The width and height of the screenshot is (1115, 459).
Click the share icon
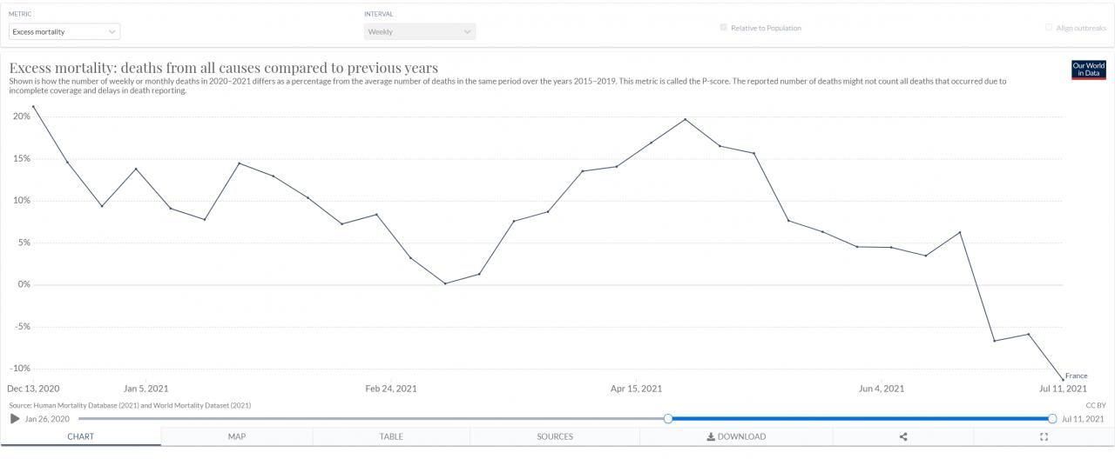point(903,436)
